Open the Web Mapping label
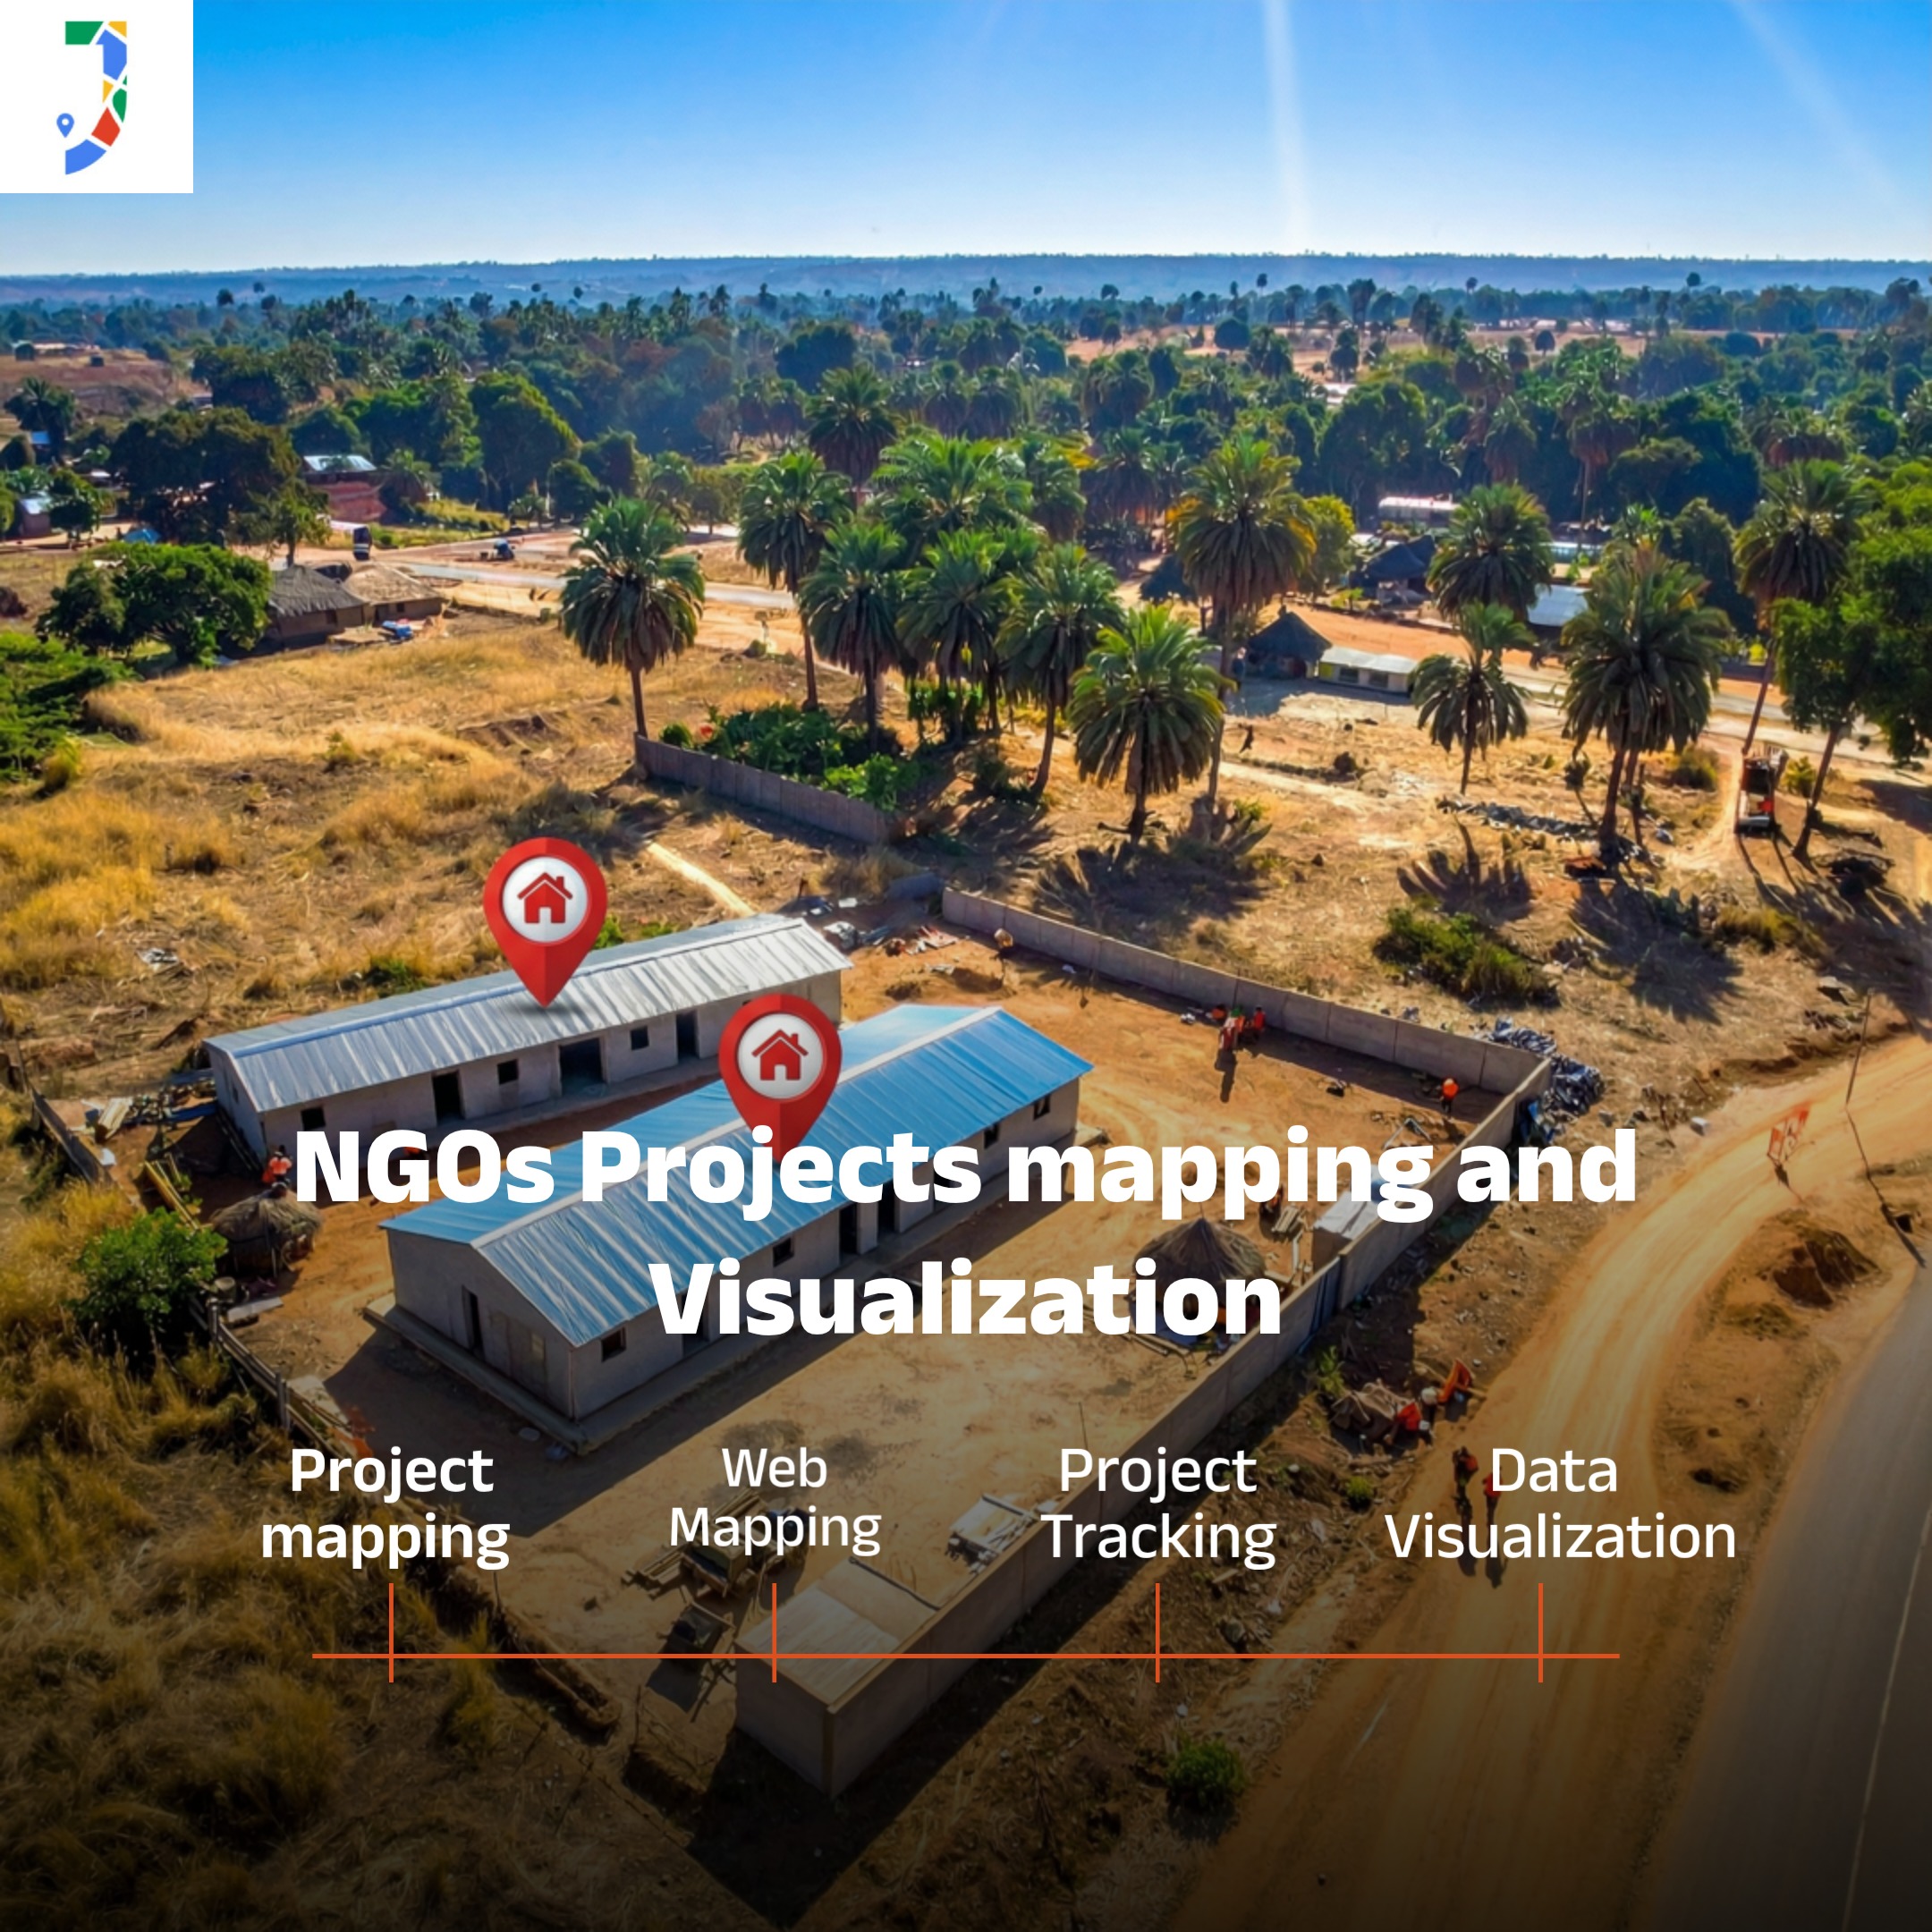This screenshot has height=1932, width=1932. coord(775,1499)
